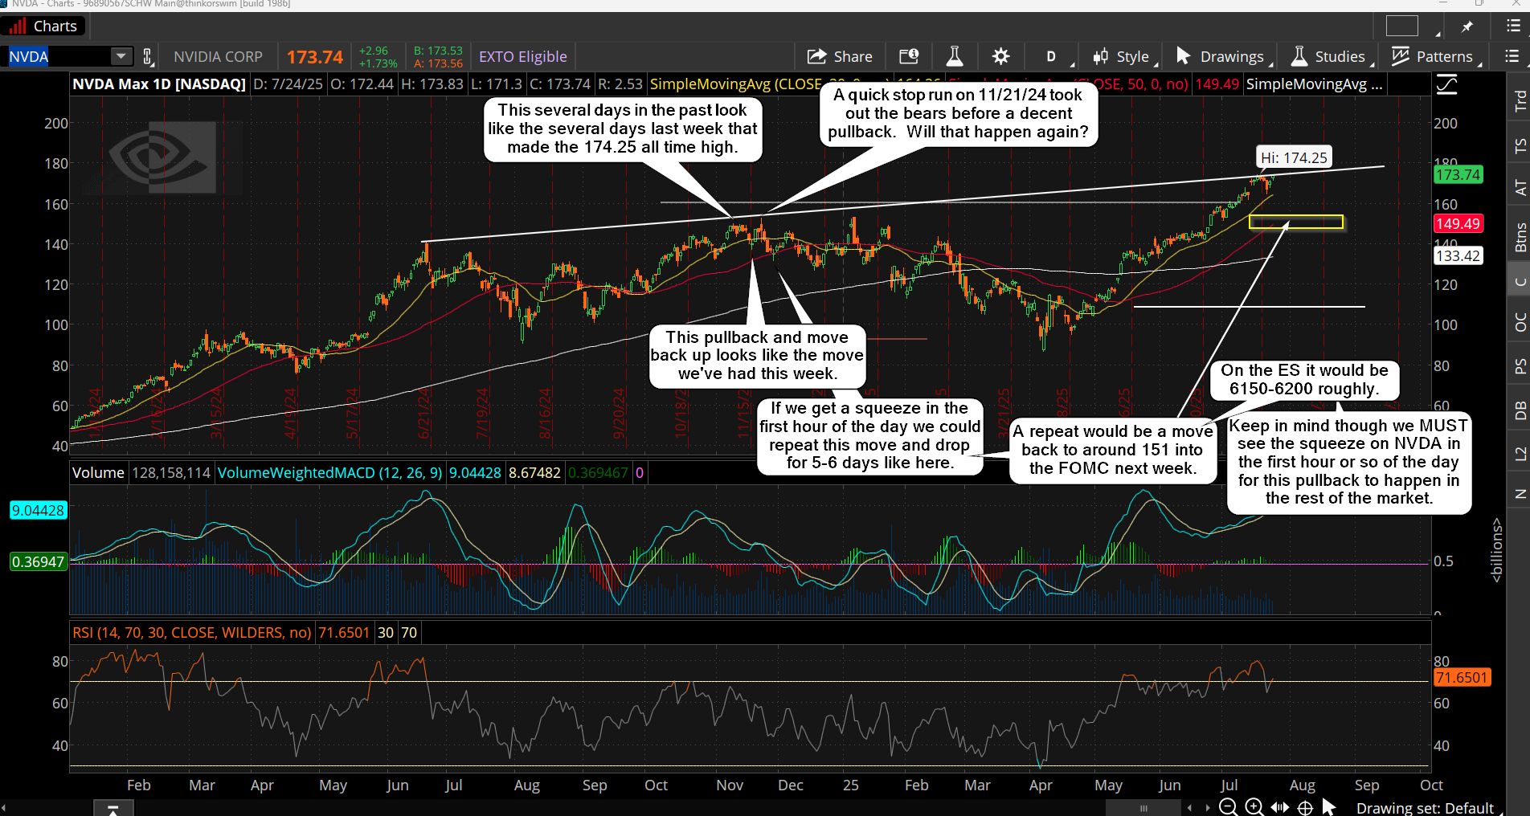This screenshot has width=1530, height=816.
Task: Click the pin window icon
Action: [1467, 27]
